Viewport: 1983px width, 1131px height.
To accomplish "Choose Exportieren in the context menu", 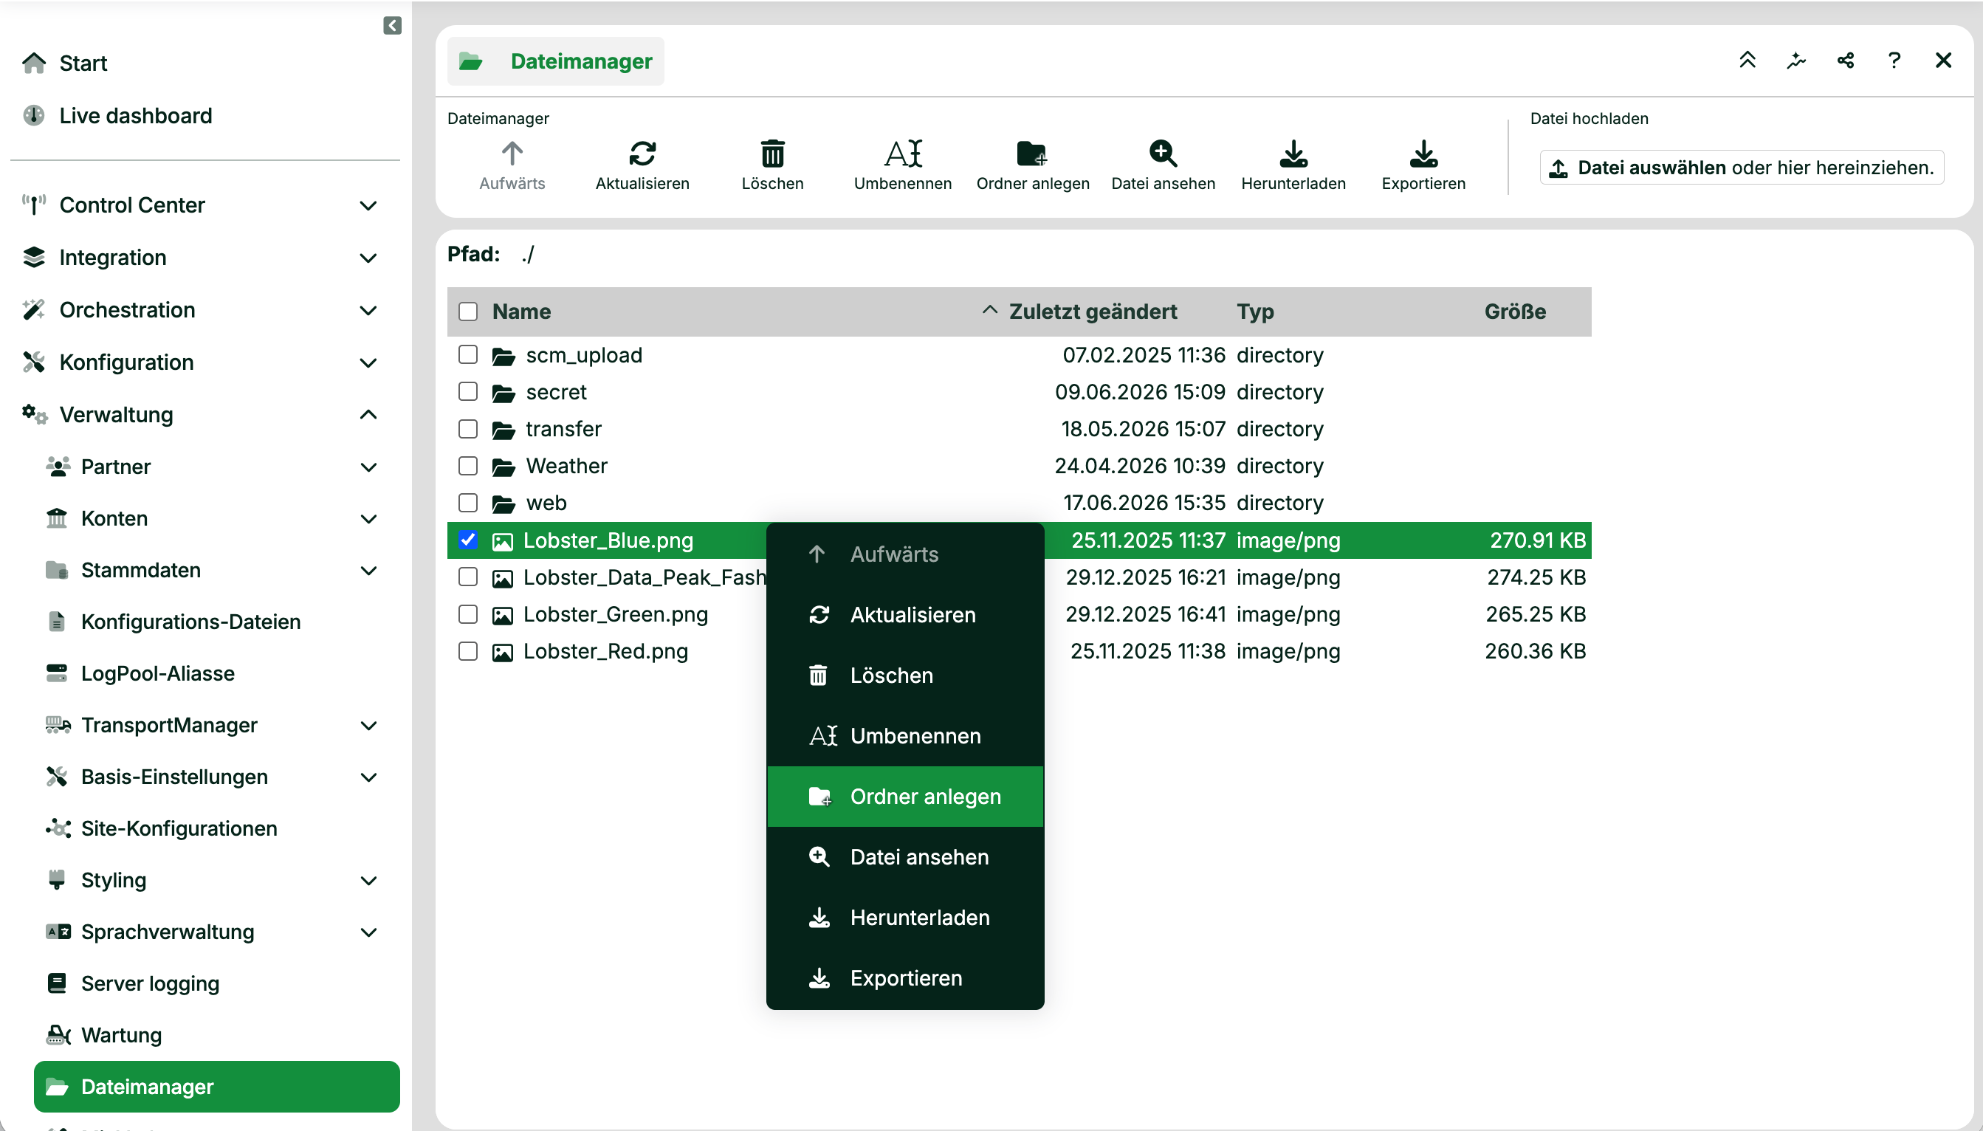I will click(x=905, y=978).
